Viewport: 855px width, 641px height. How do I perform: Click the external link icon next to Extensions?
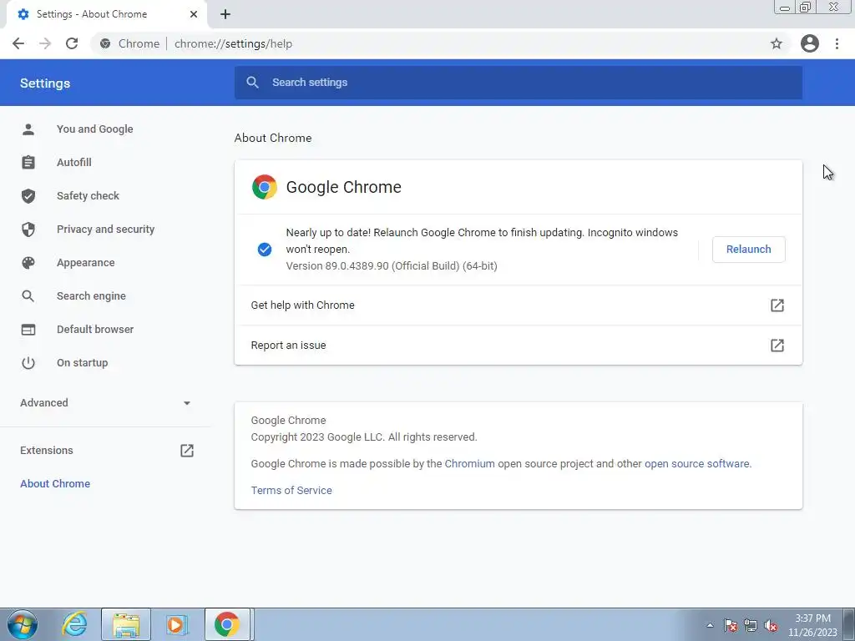[187, 450]
